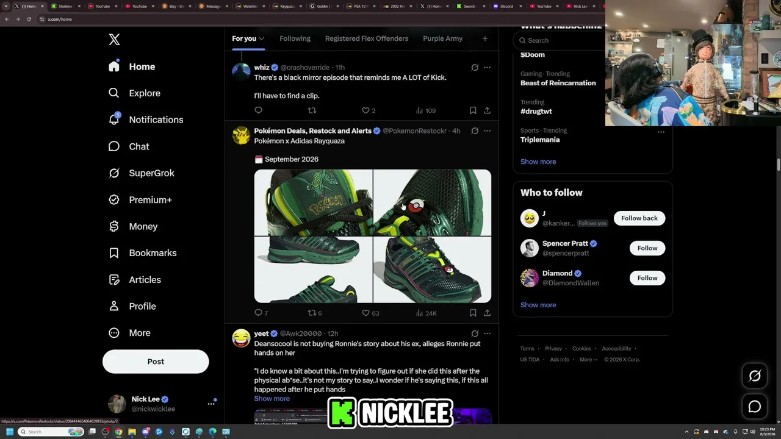The width and height of the screenshot is (781, 439).
Task: Share whiz's Black Mirror post
Action: [x=487, y=110]
